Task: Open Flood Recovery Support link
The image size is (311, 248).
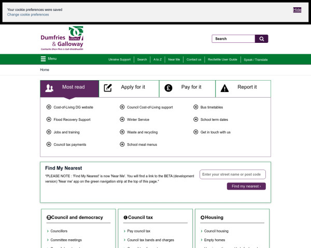Action: (x=72, y=120)
